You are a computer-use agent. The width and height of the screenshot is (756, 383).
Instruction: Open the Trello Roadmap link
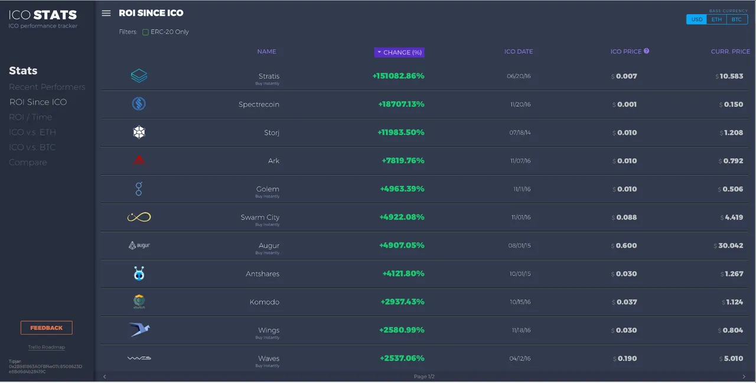pos(47,347)
